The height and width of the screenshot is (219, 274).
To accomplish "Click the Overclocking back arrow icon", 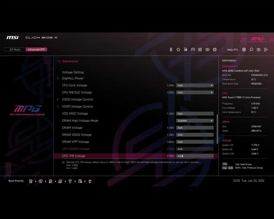I will [x=59, y=61].
